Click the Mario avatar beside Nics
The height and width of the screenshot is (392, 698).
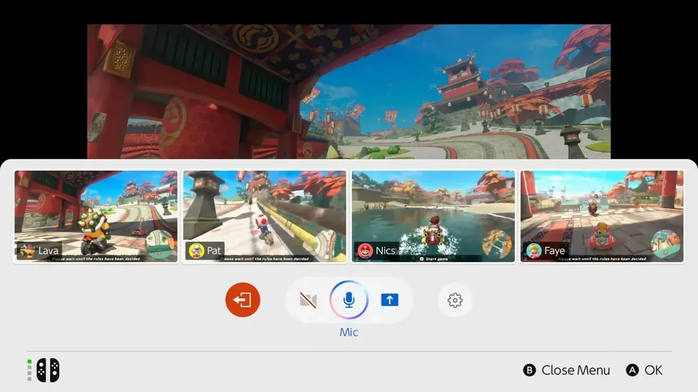(x=365, y=251)
